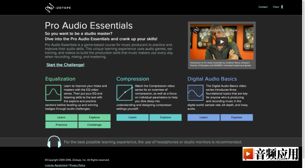Open the Contact page link
The height and width of the screenshot is (168, 305).
coord(263,7)
